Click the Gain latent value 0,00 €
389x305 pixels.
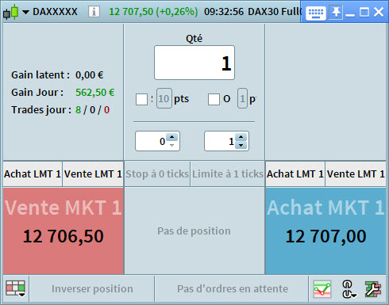(89, 75)
